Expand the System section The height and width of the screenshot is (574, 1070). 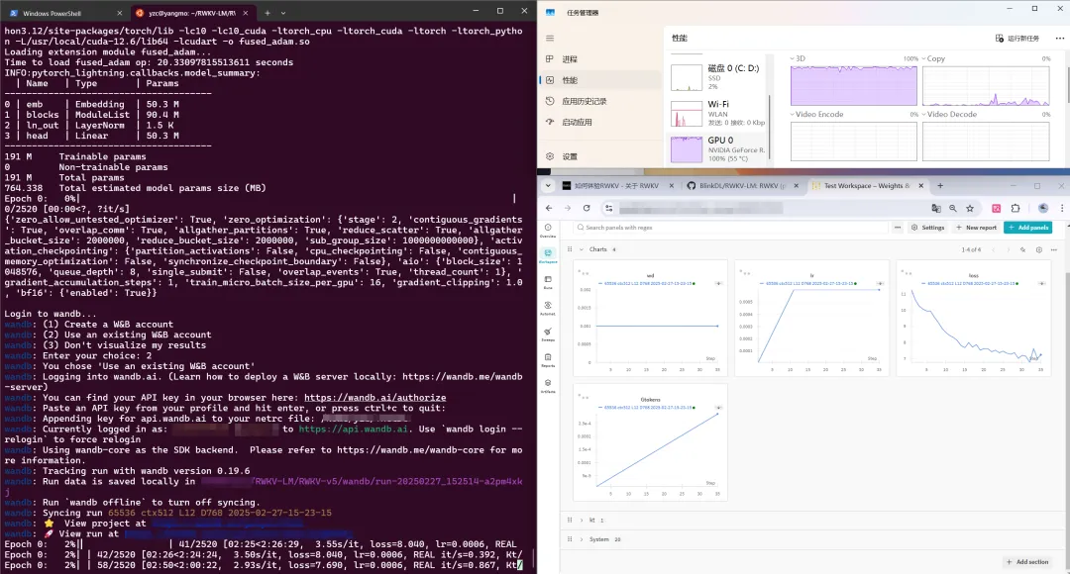click(x=582, y=539)
